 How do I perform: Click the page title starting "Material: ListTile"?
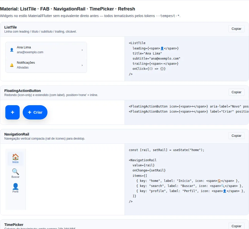pyautogui.click(x=68, y=9)
